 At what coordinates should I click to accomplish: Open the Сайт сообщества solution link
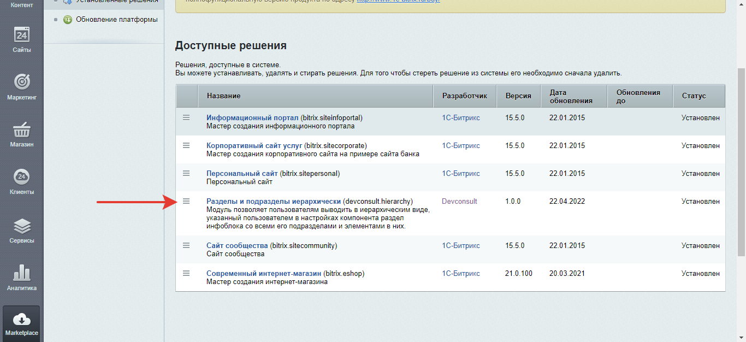click(x=237, y=245)
